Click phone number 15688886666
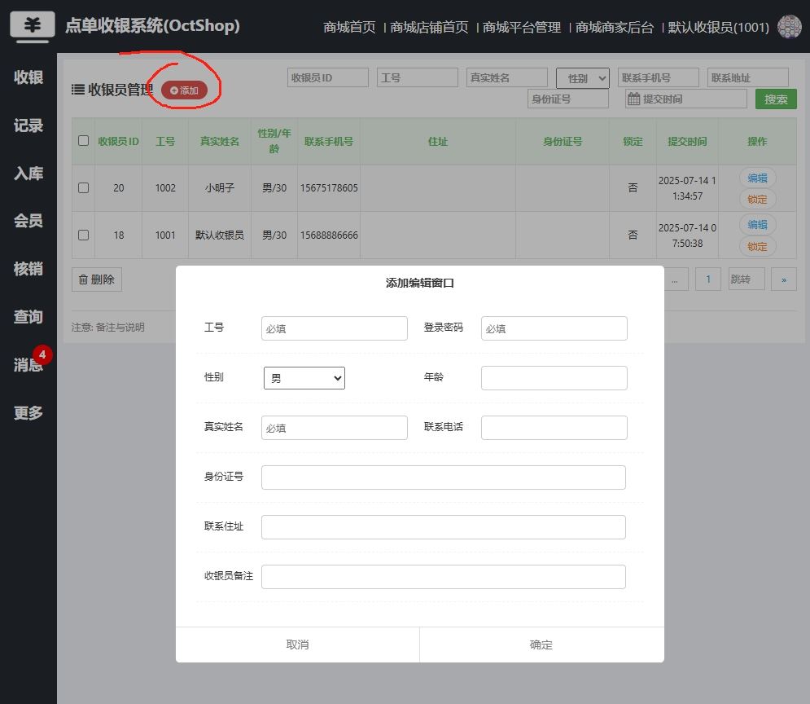 329,235
